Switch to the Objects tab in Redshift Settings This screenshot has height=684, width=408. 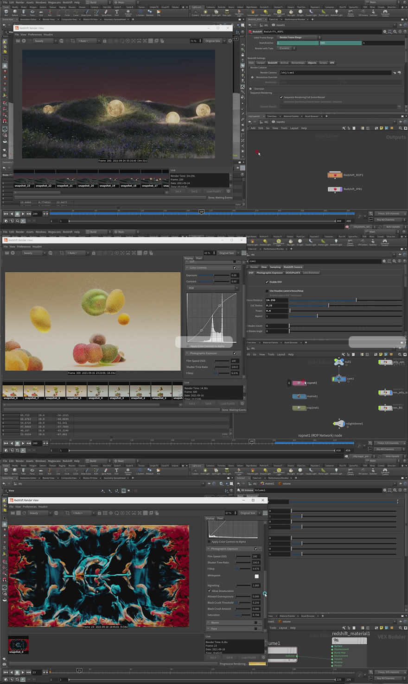[x=312, y=63]
